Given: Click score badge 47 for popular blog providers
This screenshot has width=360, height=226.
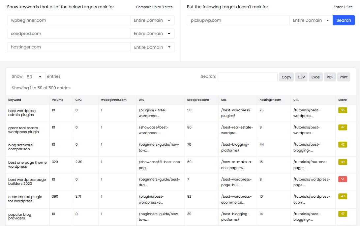Looking at the screenshot, I should (343, 214).
